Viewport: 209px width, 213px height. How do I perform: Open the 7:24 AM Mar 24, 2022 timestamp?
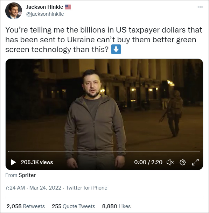pos(33,188)
